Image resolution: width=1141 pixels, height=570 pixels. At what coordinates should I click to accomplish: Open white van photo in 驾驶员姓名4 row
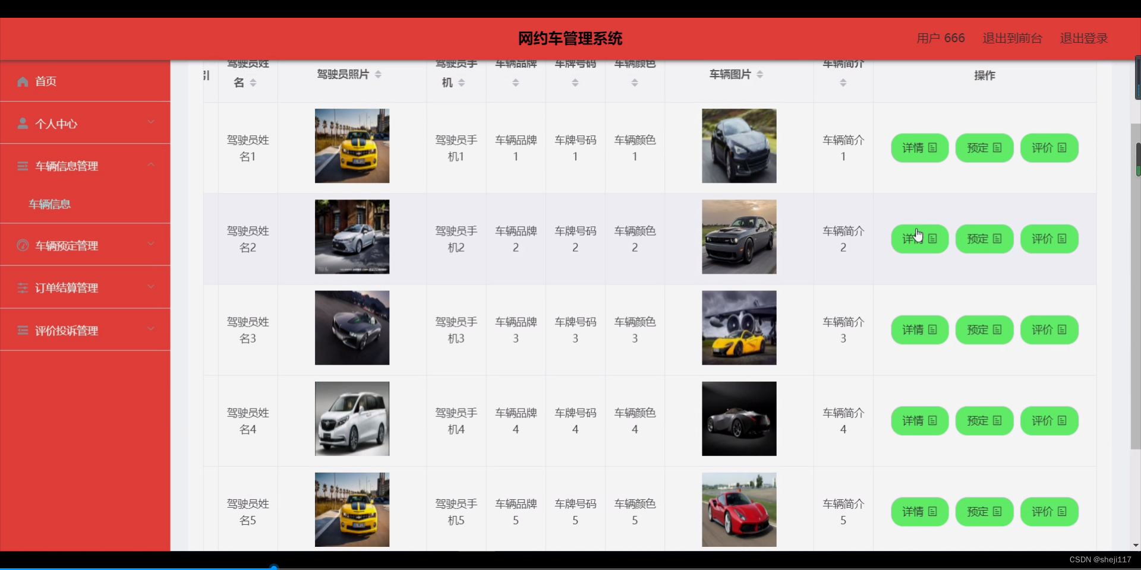pos(352,419)
